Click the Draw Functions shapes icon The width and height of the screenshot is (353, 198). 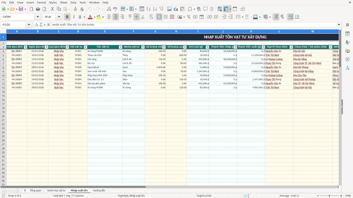[243, 9]
